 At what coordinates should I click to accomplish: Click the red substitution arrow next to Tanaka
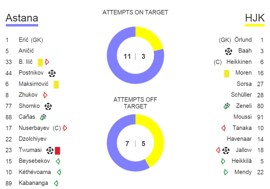[224, 128]
